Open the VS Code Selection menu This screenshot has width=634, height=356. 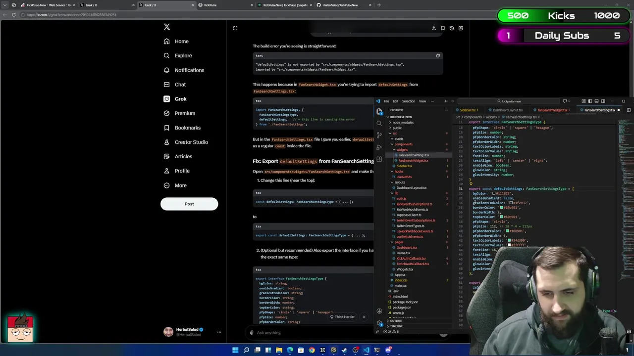point(409,101)
